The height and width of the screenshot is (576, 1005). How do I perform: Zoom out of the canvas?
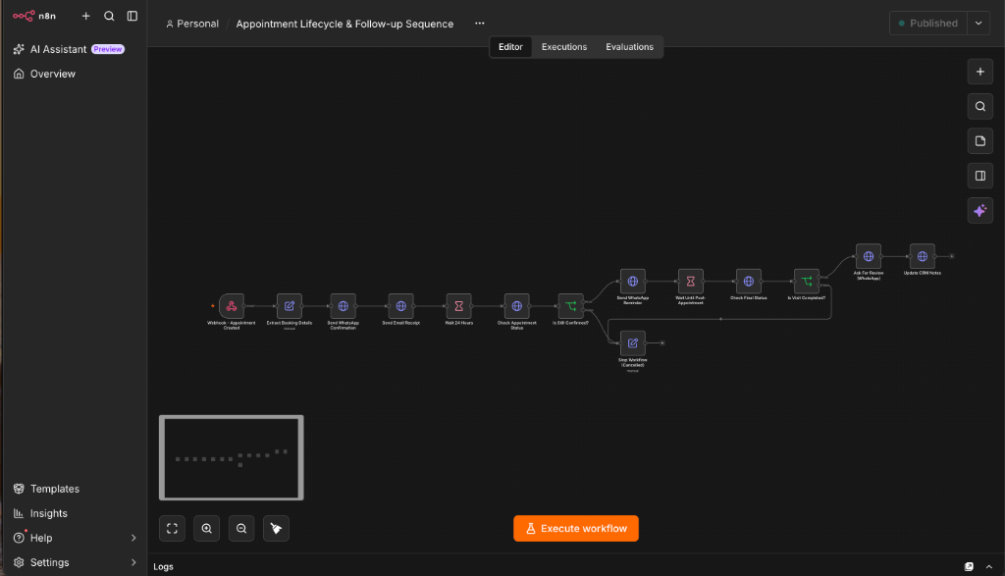(241, 529)
